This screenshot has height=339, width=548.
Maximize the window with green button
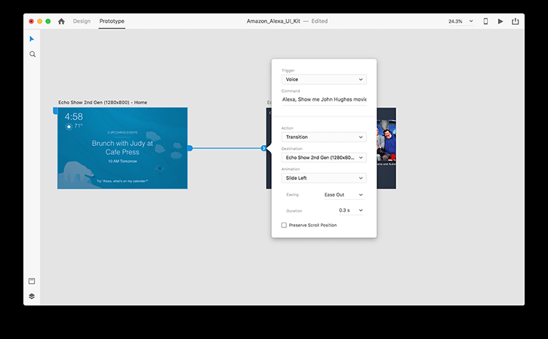pos(48,21)
